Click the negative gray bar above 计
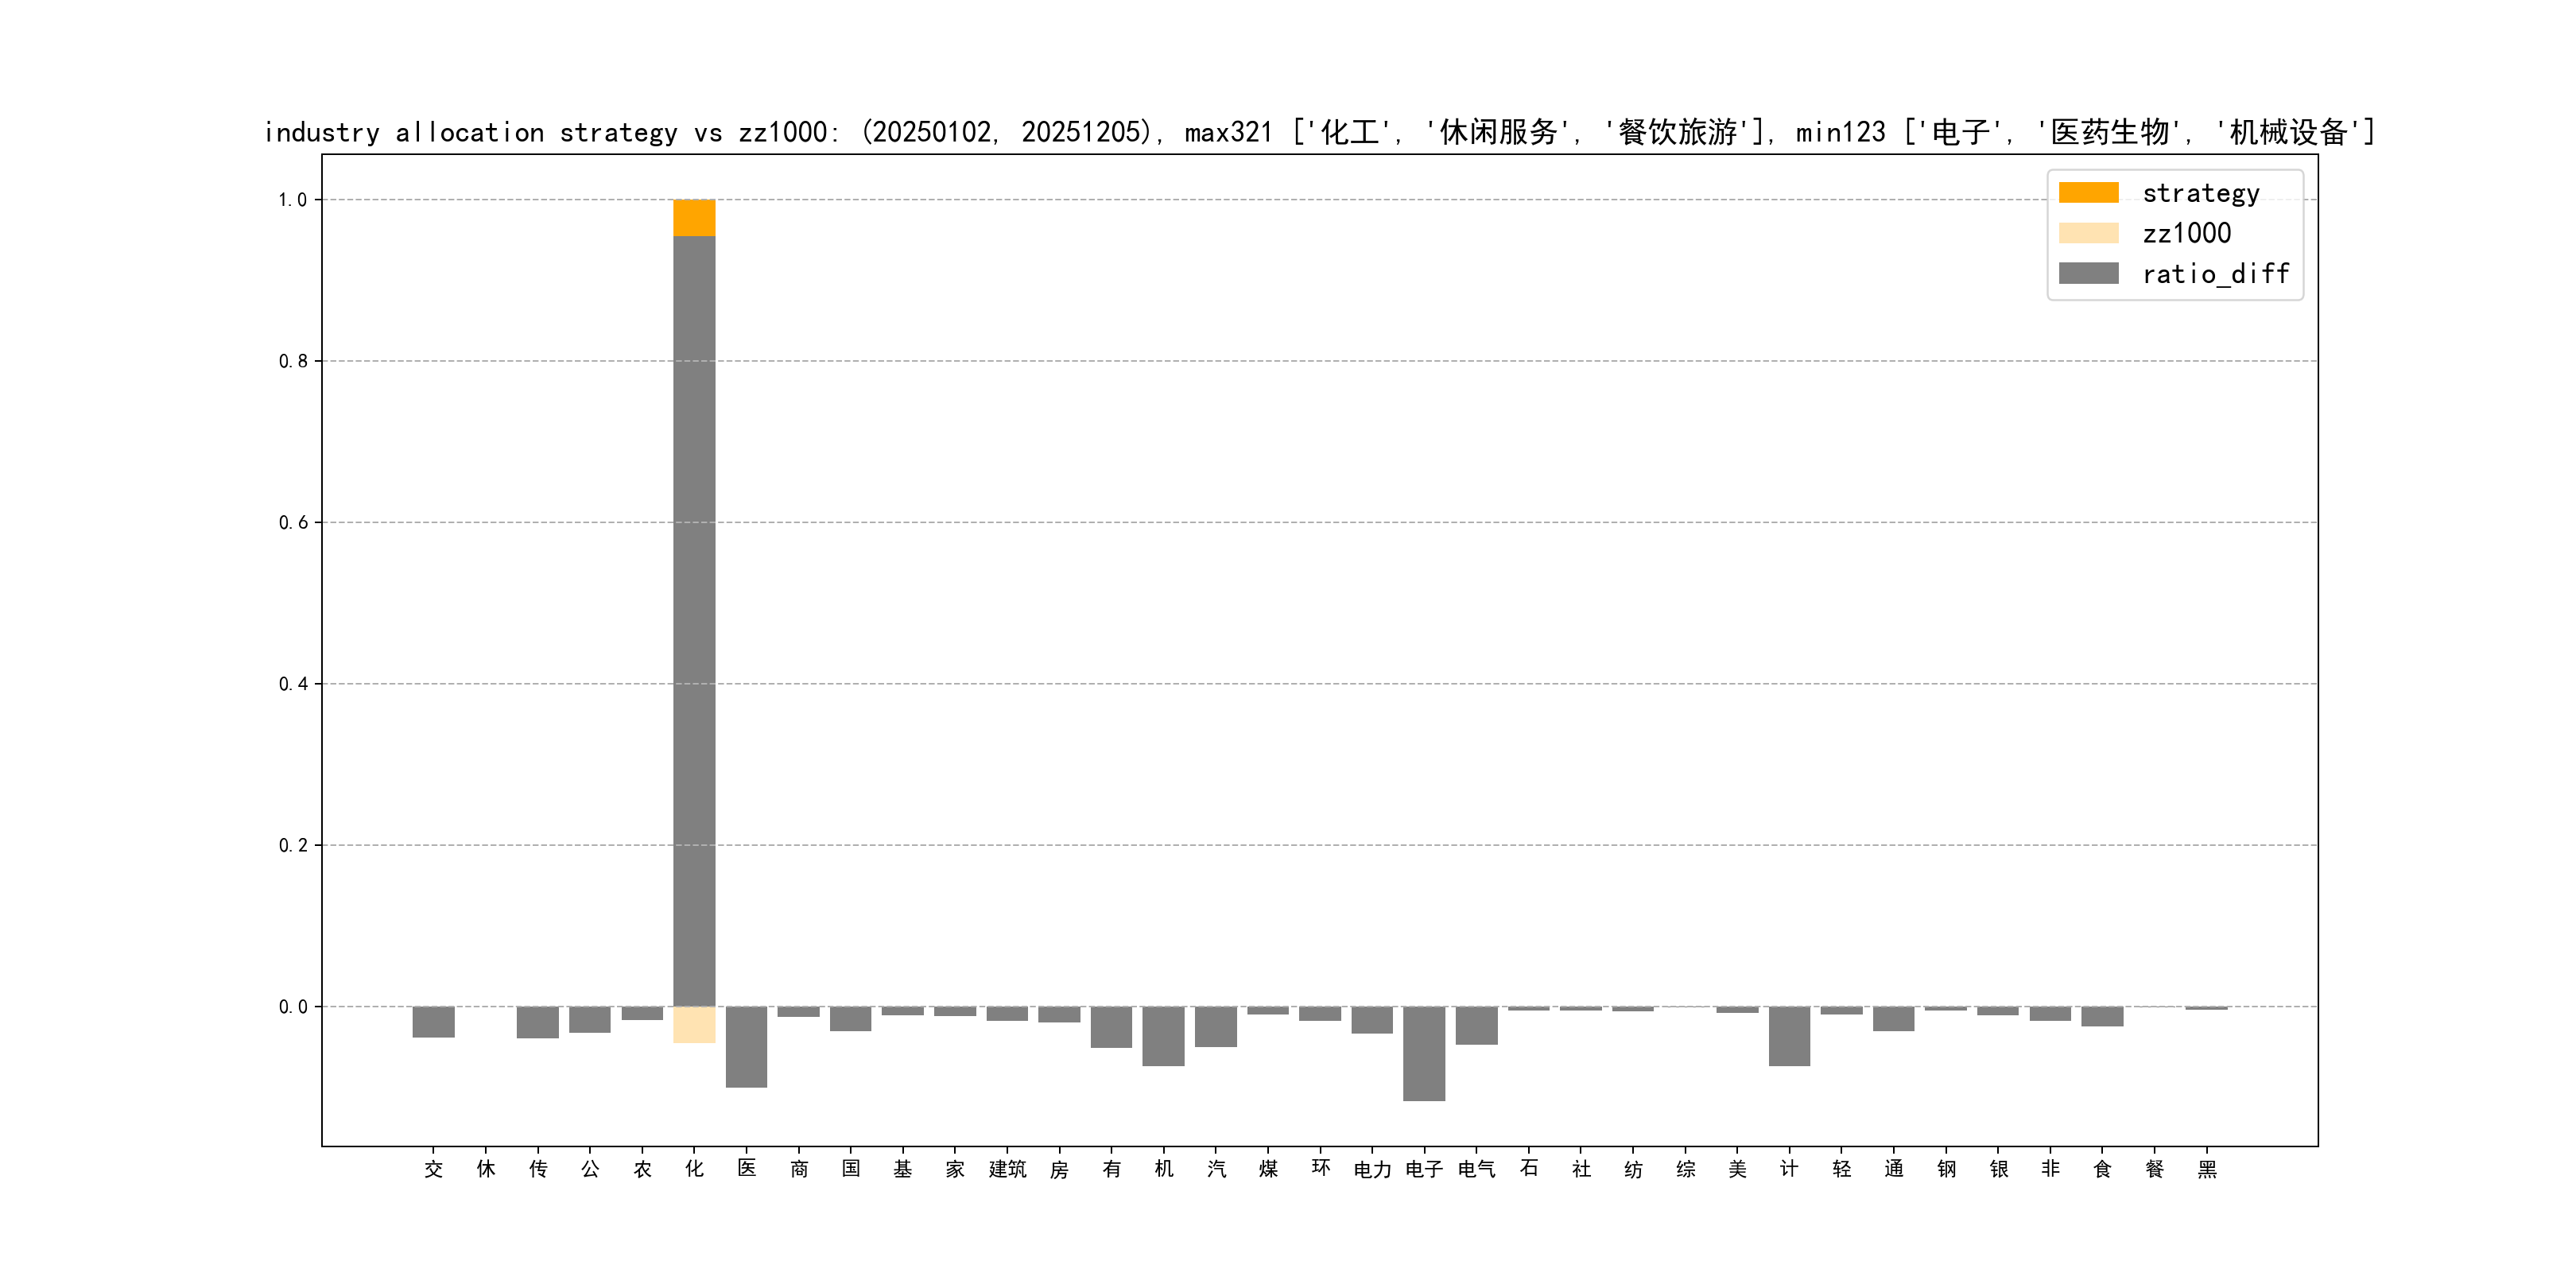 tap(1789, 1036)
